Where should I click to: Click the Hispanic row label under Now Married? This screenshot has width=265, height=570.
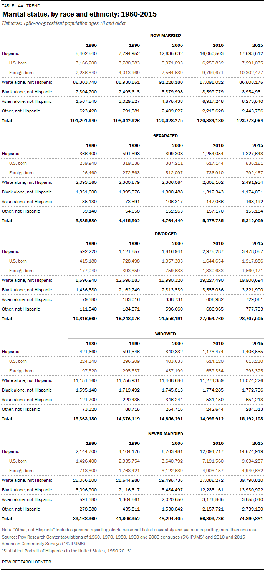pos(10,53)
